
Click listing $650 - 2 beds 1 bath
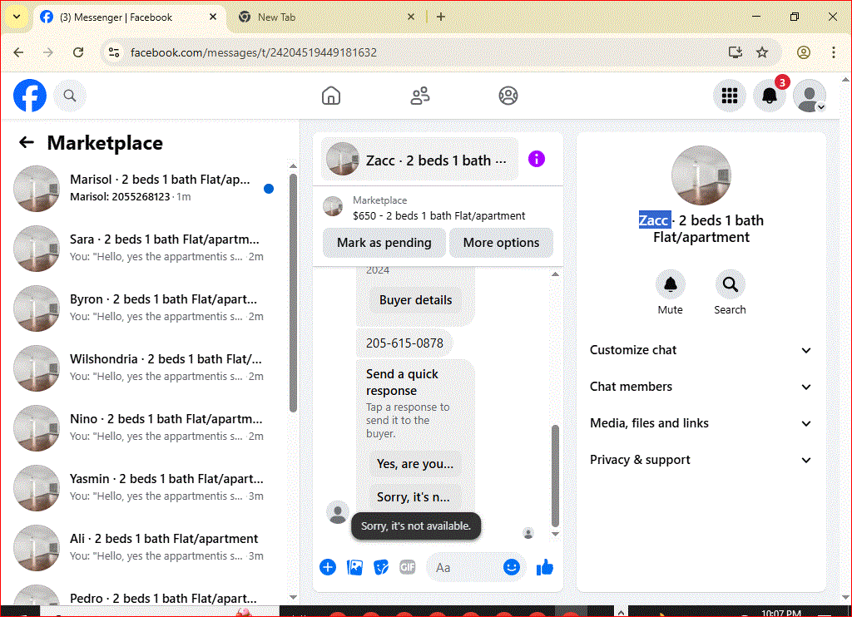click(x=438, y=215)
